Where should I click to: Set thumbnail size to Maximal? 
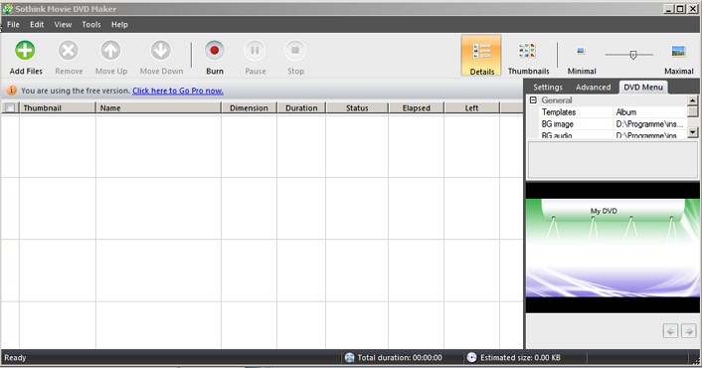(679, 59)
